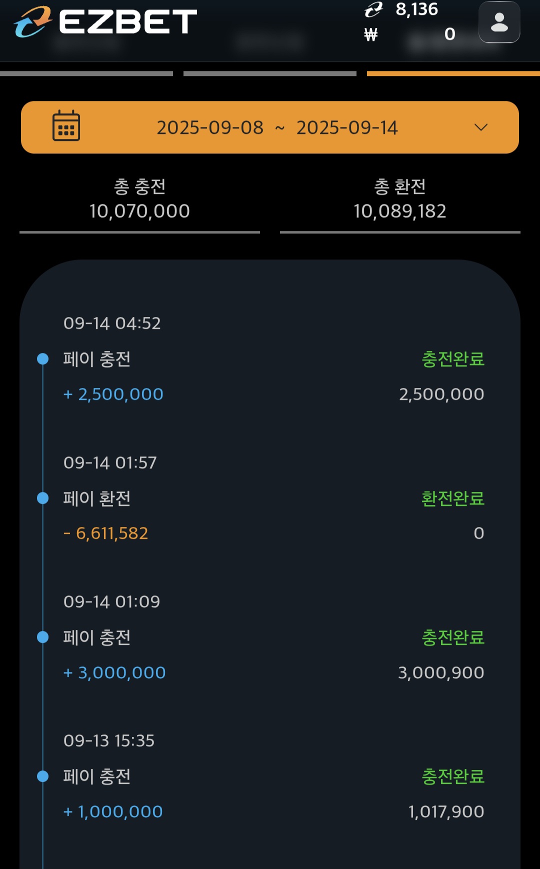Click the calendar icon in date bar
The width and height of the screenshot is (540, 869).
[66, 126]
